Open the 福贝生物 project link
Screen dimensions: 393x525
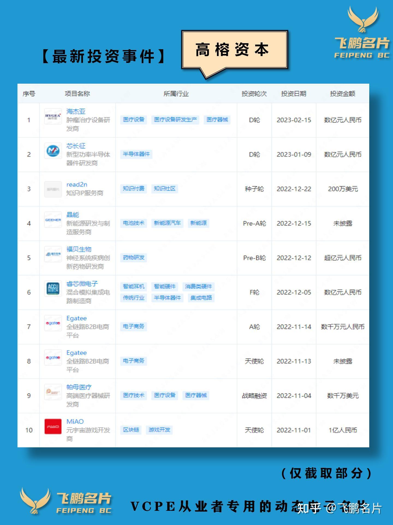pyautogui.click(x=79, y=249)
